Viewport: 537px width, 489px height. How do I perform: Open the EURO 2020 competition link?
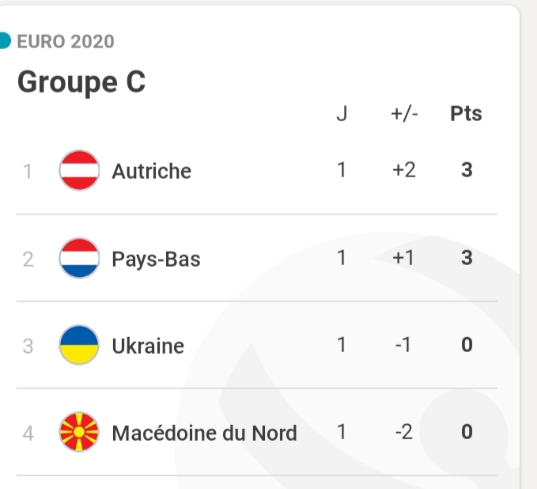click(66, 42)
